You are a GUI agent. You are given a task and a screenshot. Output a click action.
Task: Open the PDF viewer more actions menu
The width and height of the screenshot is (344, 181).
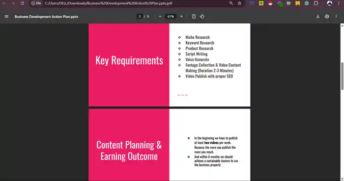pyautogui.click(x=336, y=16)
